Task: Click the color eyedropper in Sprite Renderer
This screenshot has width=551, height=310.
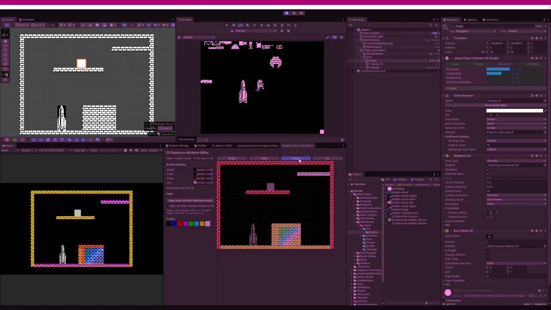Action: [545, 111]
